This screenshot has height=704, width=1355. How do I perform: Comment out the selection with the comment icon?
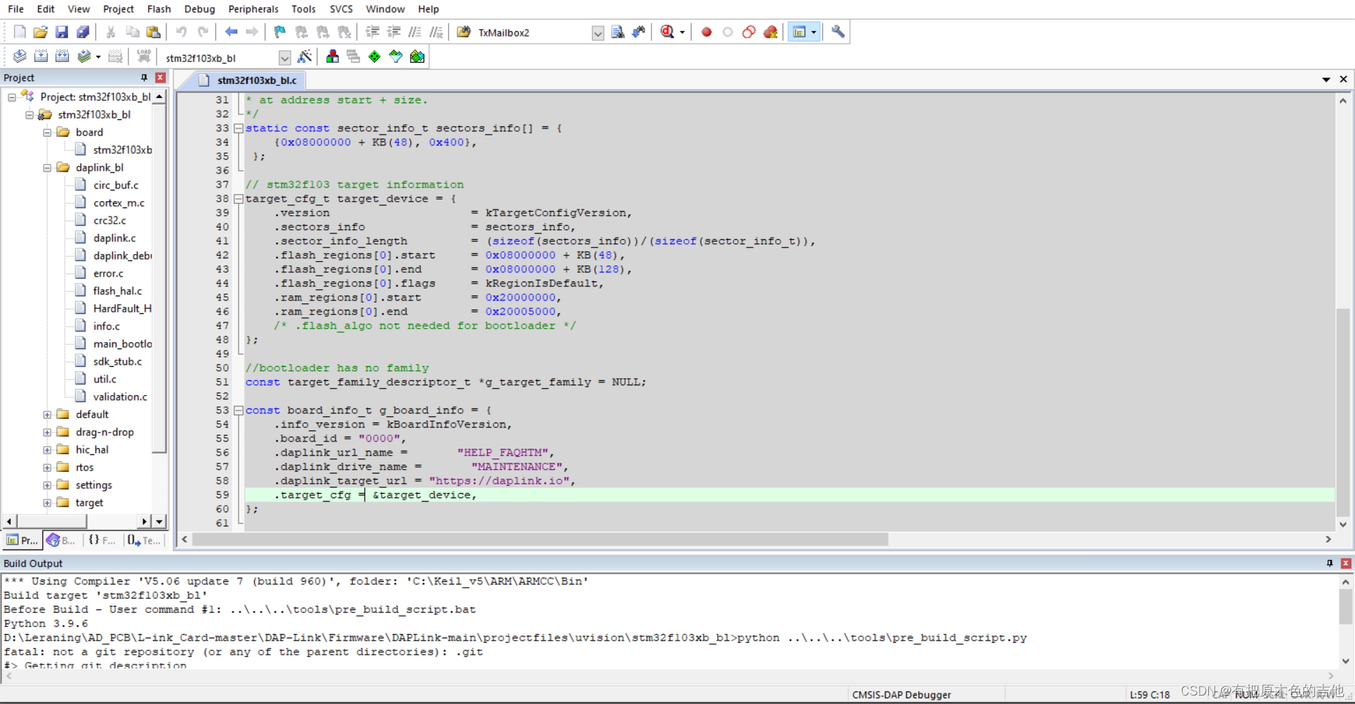click(415, 32)
